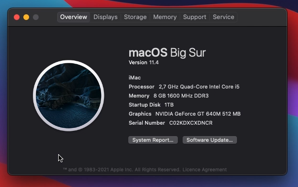The width and height of the screenshot is (298, 187).
Task: Click processor value 2,7 GHz Quad-Core Intel Core i5
Action: tap(199, 87)
